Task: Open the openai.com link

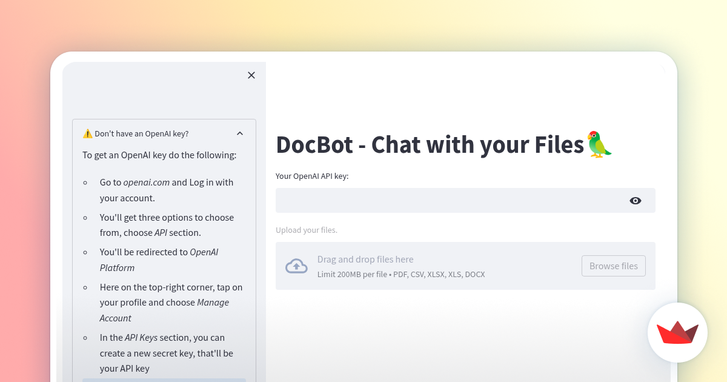Action: (x=146, y=182)
